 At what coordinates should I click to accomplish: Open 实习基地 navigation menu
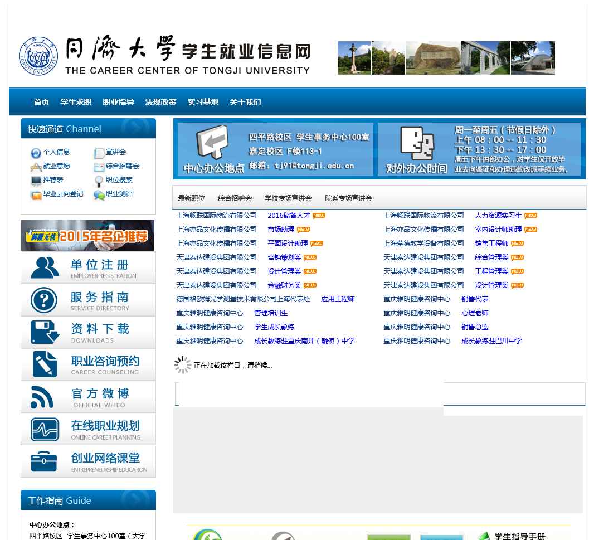coord(203,102)
